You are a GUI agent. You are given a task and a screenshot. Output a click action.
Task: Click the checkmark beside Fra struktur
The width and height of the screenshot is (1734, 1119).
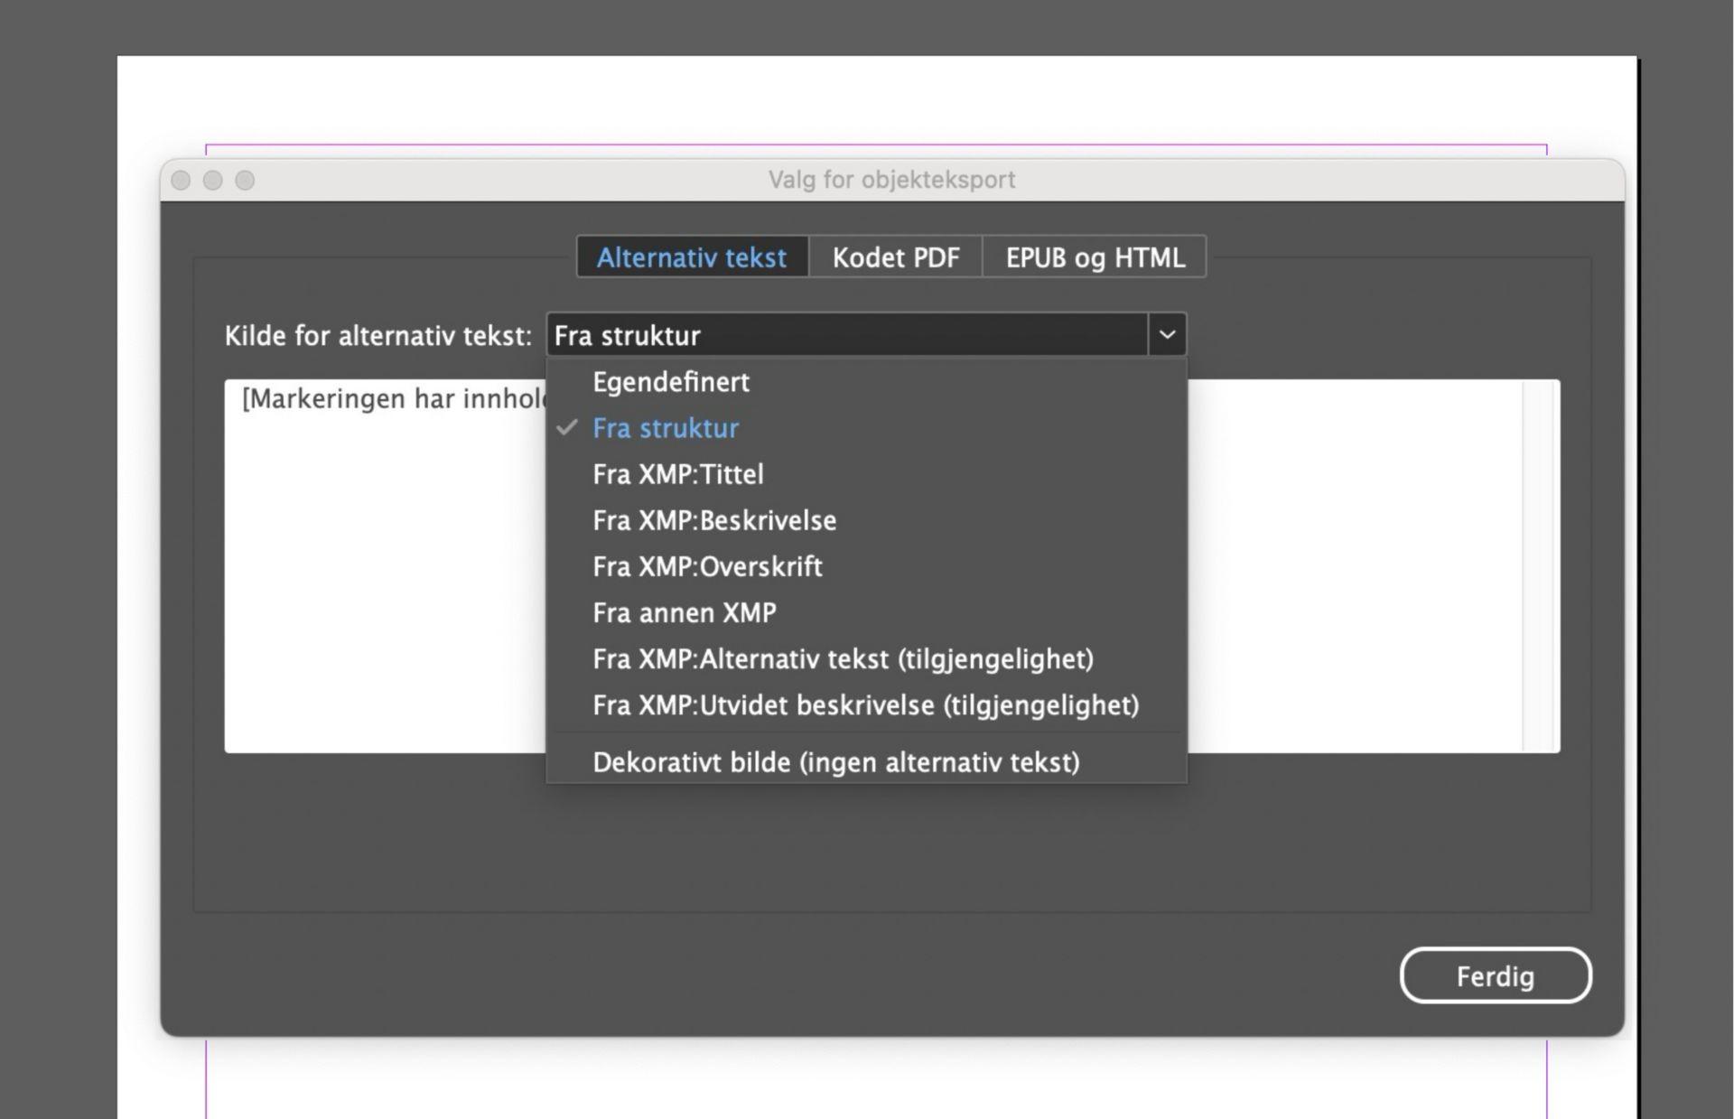566,427
